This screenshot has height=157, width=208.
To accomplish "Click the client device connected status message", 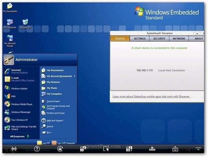I will [x=160, y=48].
